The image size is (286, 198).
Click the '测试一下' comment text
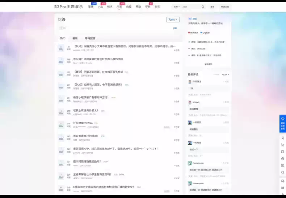point(194,150)
